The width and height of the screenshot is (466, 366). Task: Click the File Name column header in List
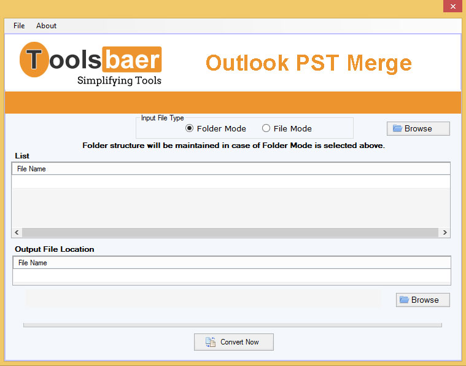(x=31, y=169)
